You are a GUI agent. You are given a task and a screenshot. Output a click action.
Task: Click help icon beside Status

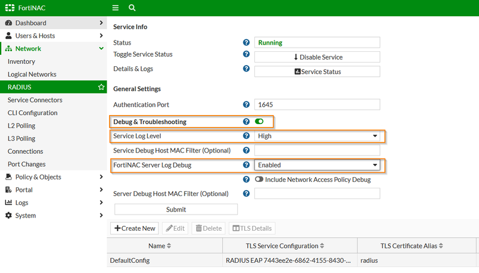tap(246, 43)
